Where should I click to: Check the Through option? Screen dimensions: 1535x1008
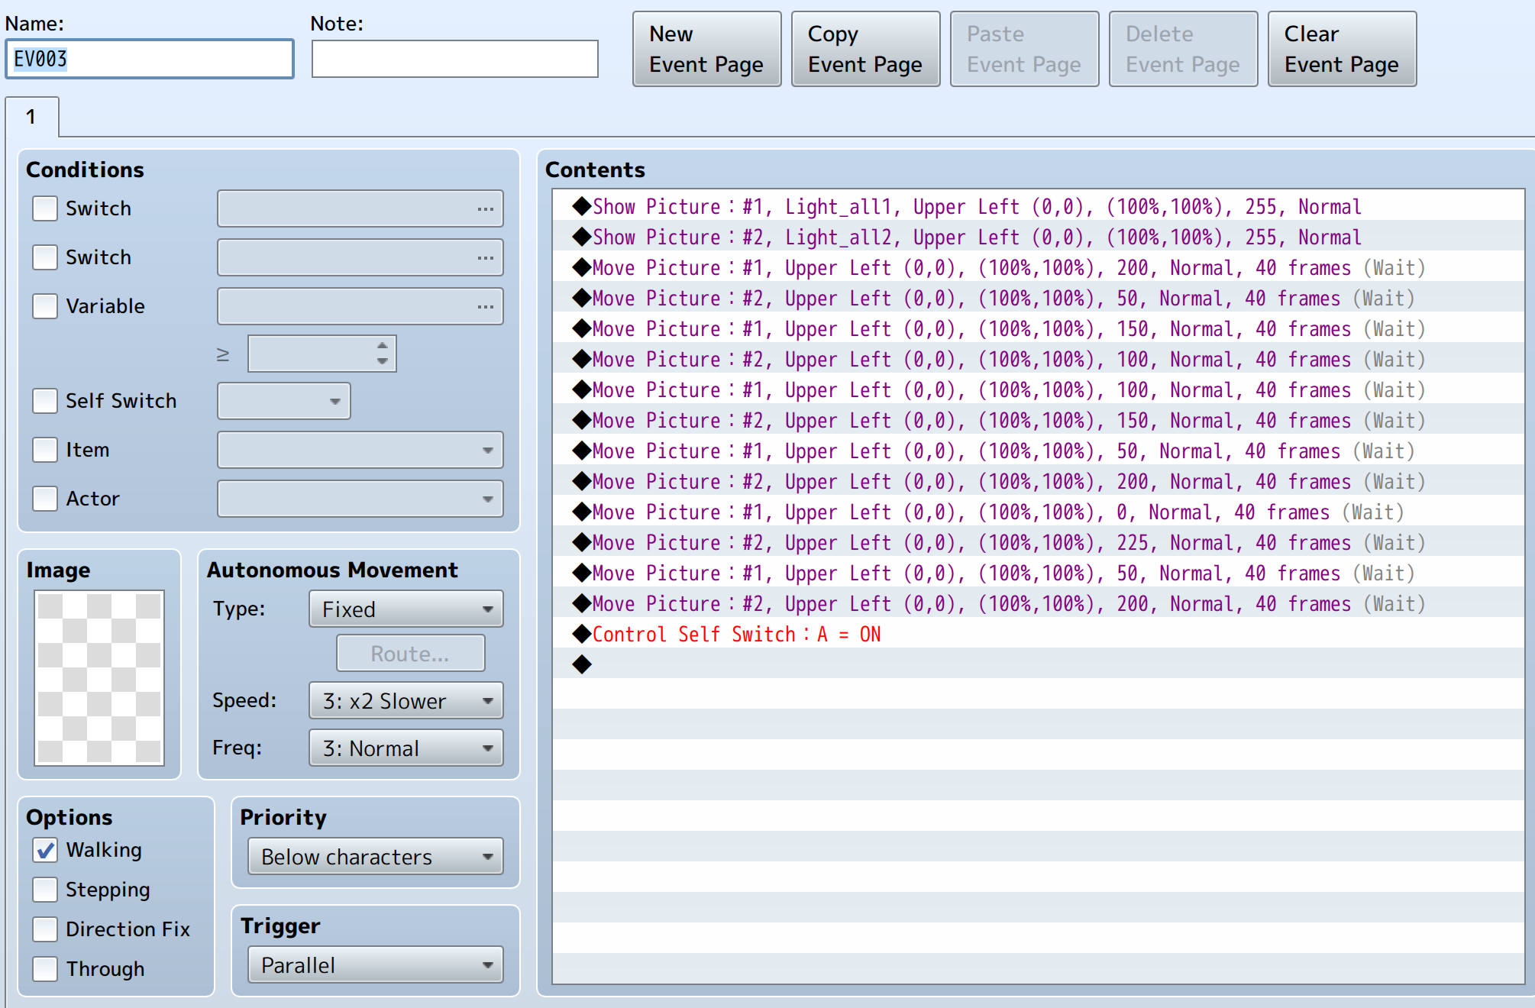45,969
